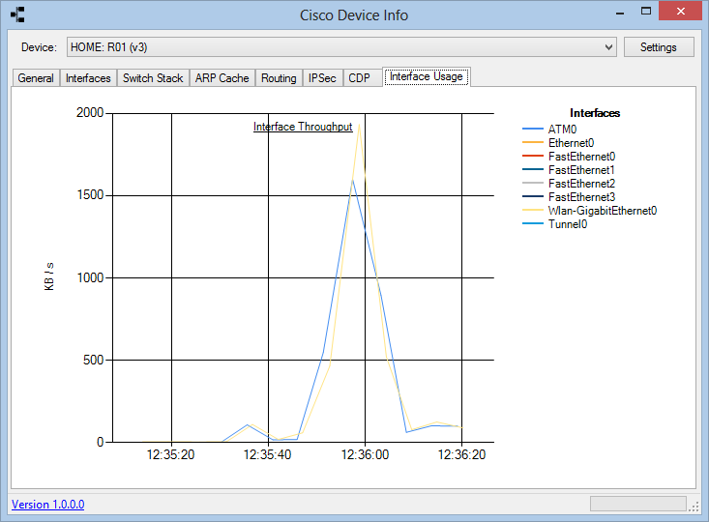This screenshot has width=709, height=522.
Task: Click the Interfaces legend heading
Action: 595,113
